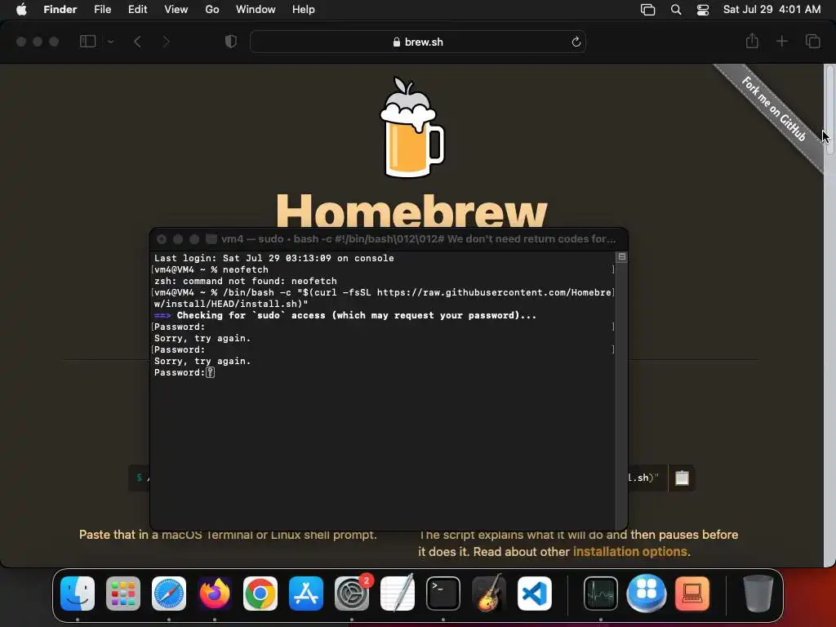Screen dimensions: 836x627
Task: Open a new Safari tab
Action: tap(781, 41)
